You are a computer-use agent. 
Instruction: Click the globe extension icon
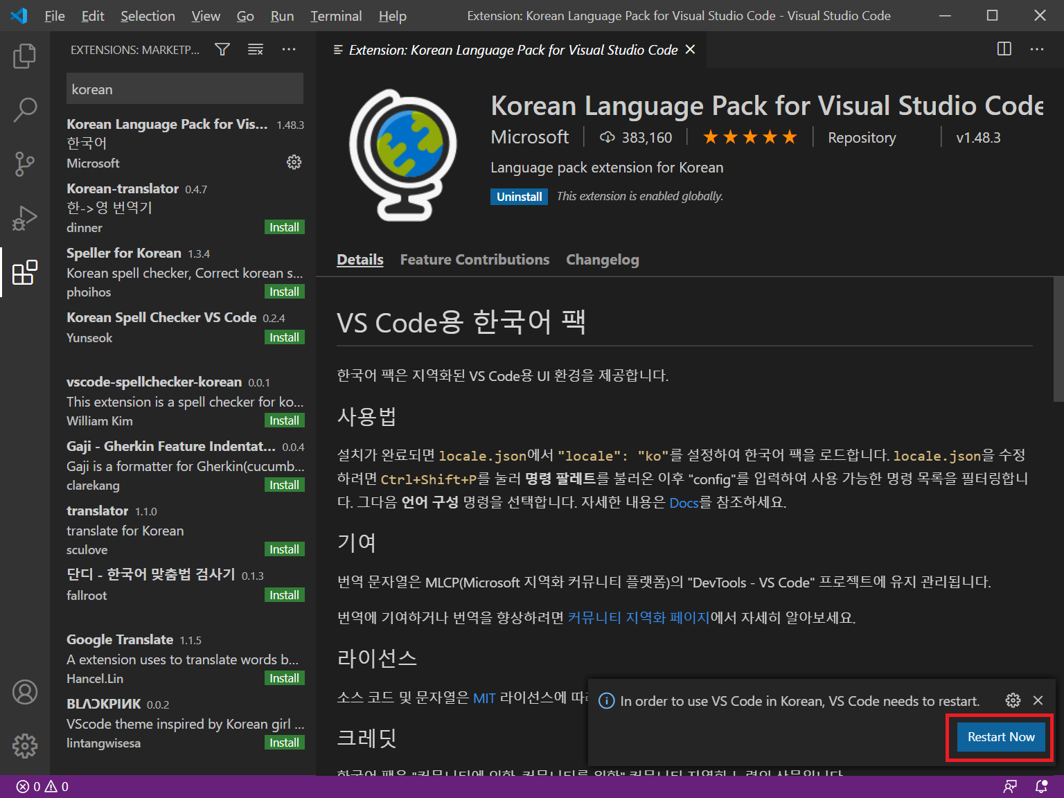click(x=403, y=154)
